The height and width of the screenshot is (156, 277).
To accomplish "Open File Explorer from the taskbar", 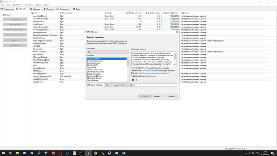I will click(x=18, y=153).
